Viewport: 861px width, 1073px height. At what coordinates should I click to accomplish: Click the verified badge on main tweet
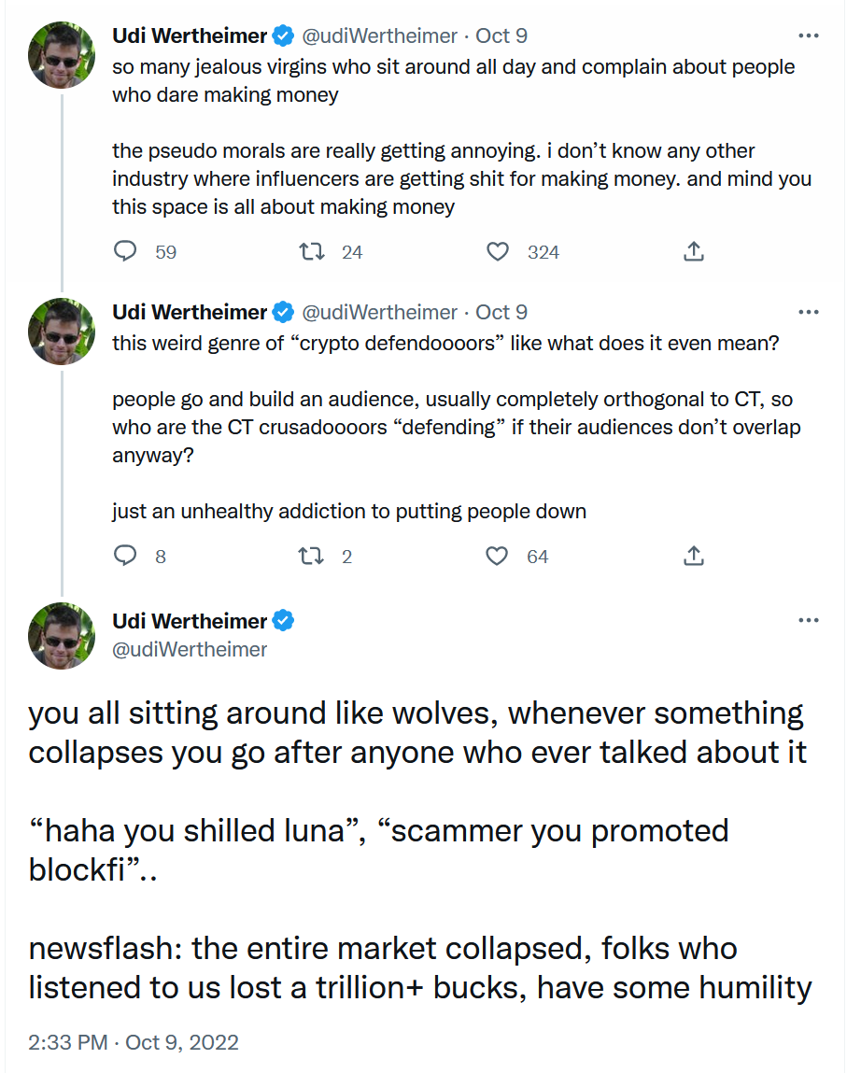[x=284, y=621]
